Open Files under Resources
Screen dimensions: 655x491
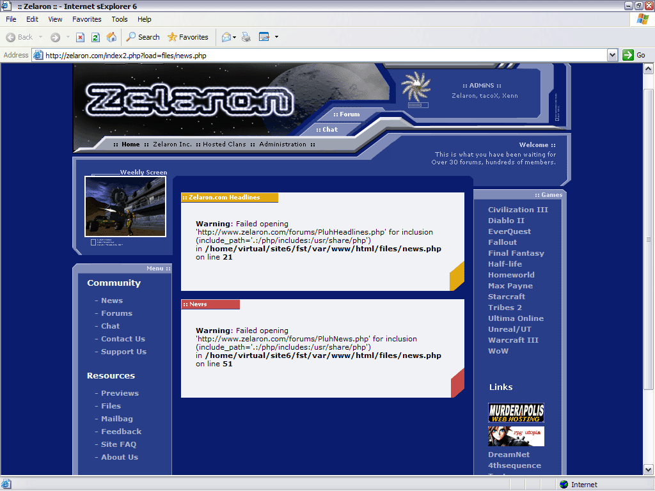[x=111, y=406]
